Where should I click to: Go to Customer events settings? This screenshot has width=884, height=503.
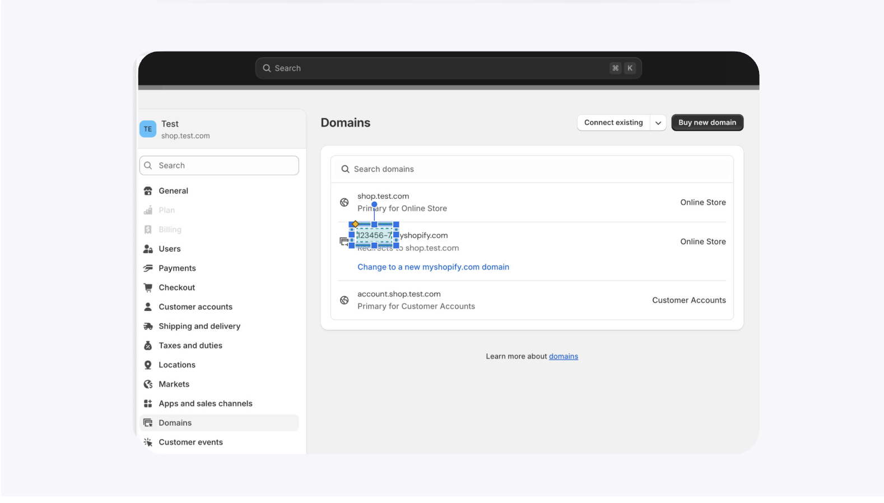click(190, 442)
